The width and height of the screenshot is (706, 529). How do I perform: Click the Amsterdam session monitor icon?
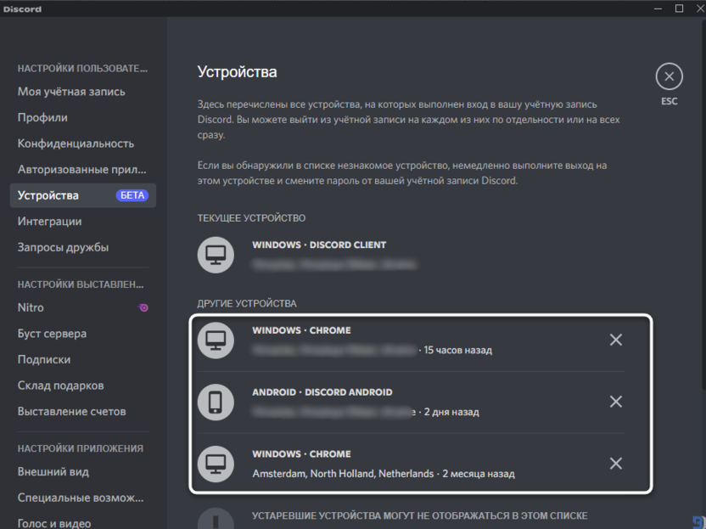216,464
